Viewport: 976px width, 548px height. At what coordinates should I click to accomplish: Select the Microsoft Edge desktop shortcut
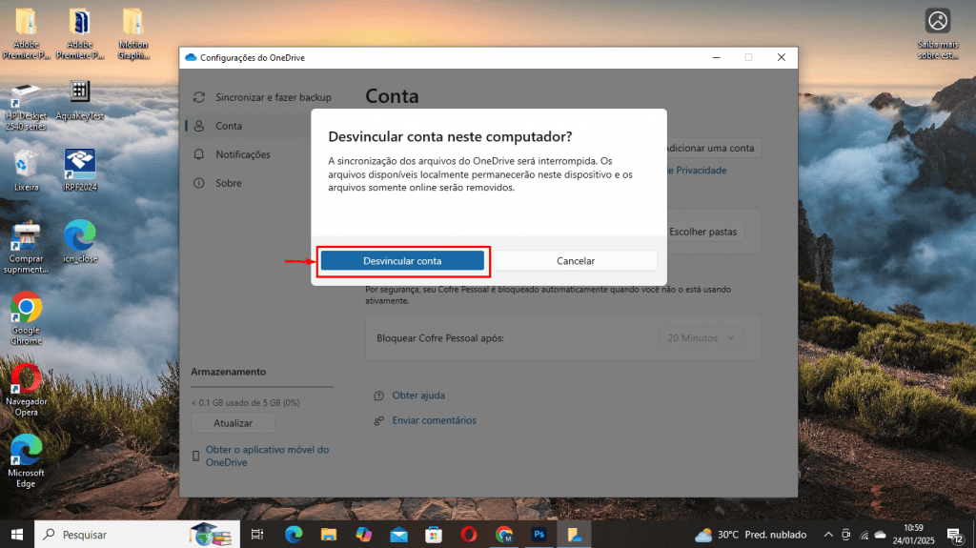click(26, 461)
